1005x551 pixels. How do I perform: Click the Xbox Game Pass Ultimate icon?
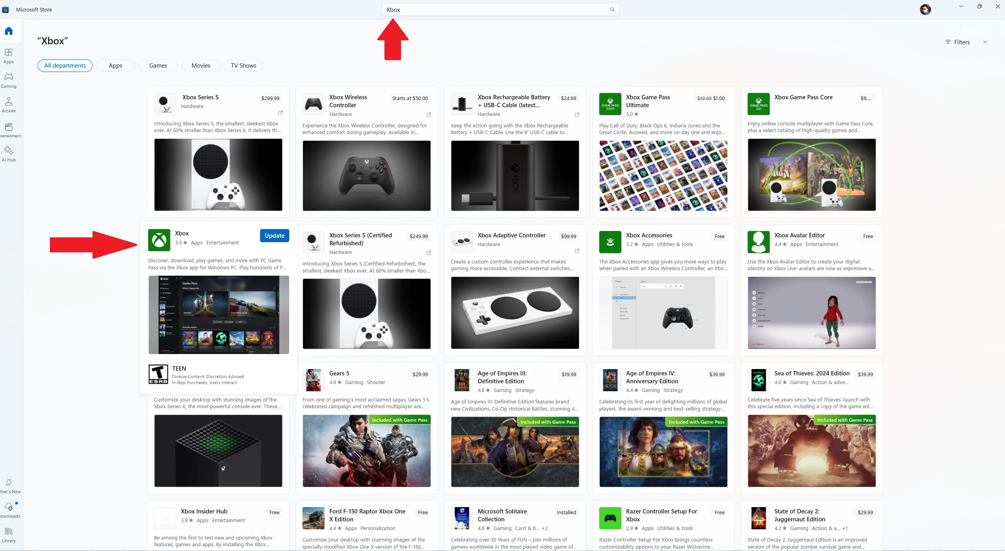(x=610, y=104)
